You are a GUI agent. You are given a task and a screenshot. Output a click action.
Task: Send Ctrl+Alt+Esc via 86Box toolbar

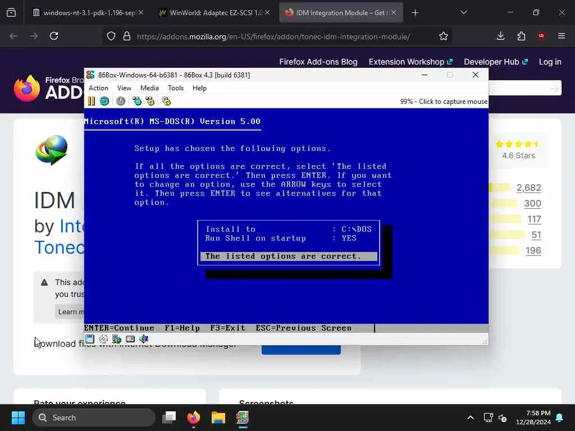point(150,101)
